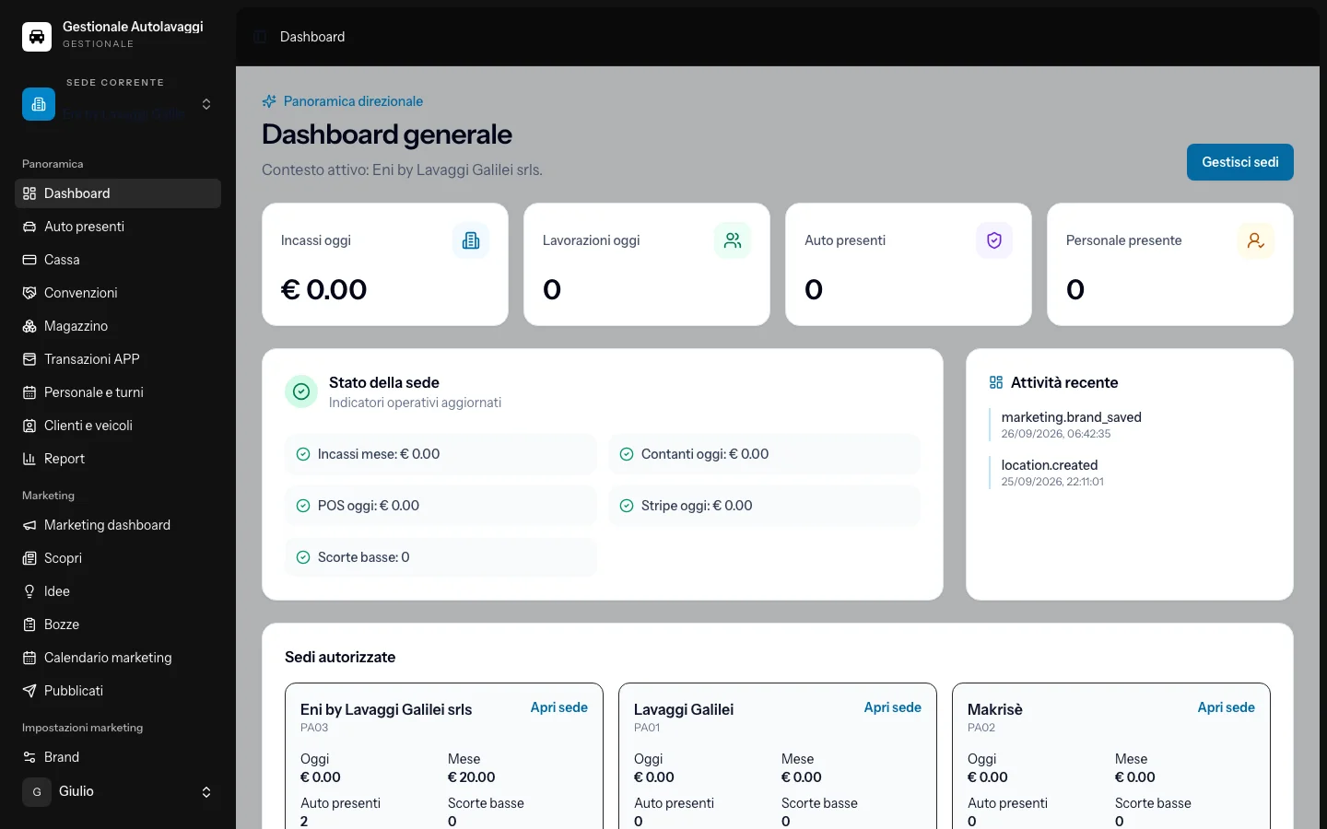Click the boxes icon beside Magazzino
This screenshot has width=1327, height=829.
click(x=29, y=326)
